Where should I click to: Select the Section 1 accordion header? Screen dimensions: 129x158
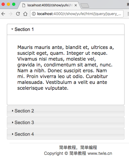[x=66, y=29]
